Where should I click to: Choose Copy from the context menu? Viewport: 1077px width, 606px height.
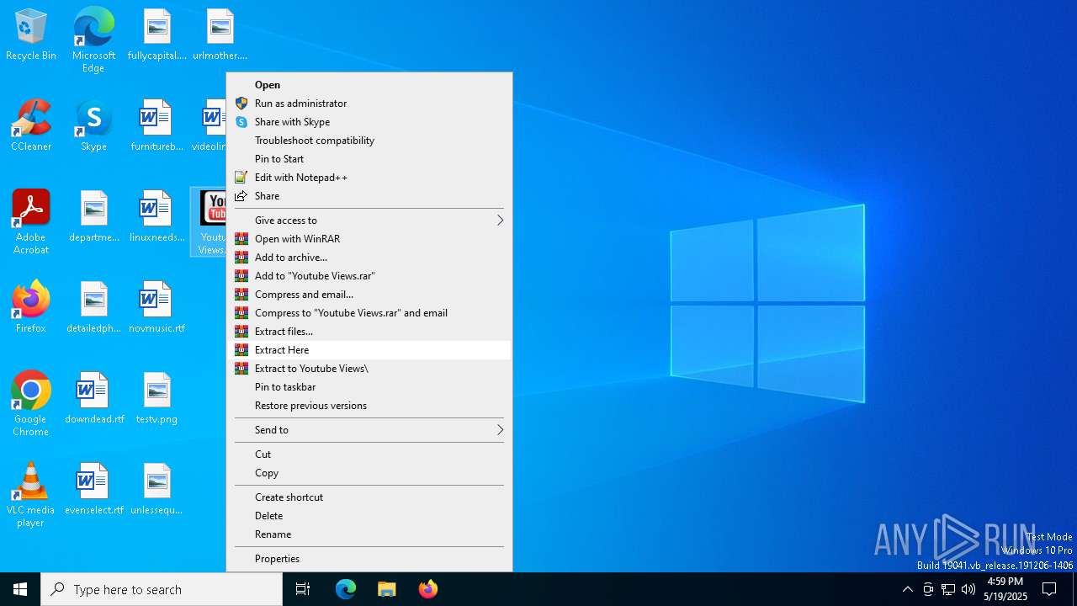click(x=369, y=473)
